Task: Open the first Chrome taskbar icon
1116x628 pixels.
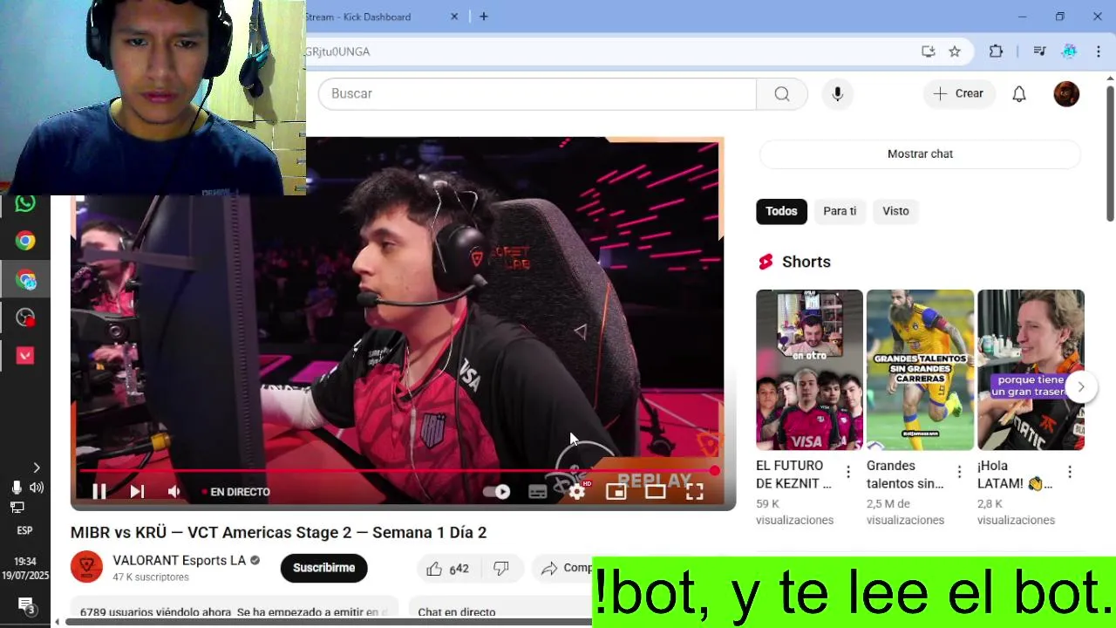Action: 25,242
